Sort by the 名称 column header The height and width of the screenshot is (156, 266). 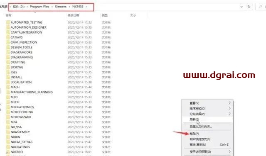8,15
